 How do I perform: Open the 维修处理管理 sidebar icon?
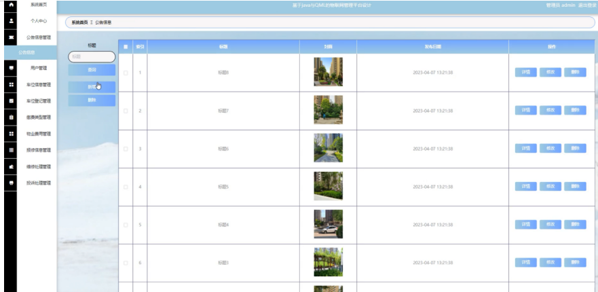coord(11,166)
